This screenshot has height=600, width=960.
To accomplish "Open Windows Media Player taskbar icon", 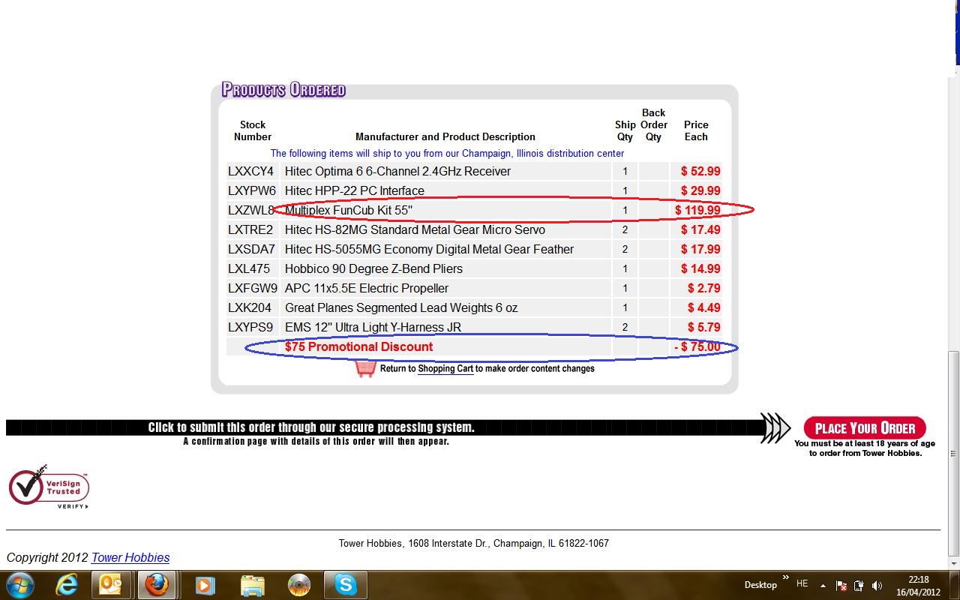I will [205, 584].
